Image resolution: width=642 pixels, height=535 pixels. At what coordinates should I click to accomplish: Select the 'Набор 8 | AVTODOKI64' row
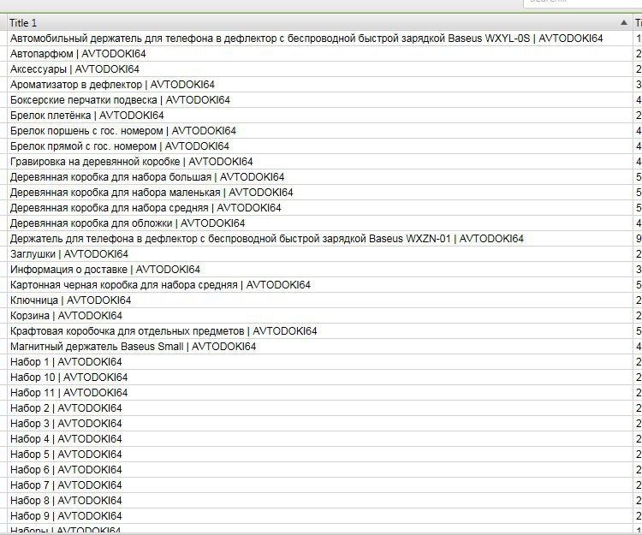(320, 501)
